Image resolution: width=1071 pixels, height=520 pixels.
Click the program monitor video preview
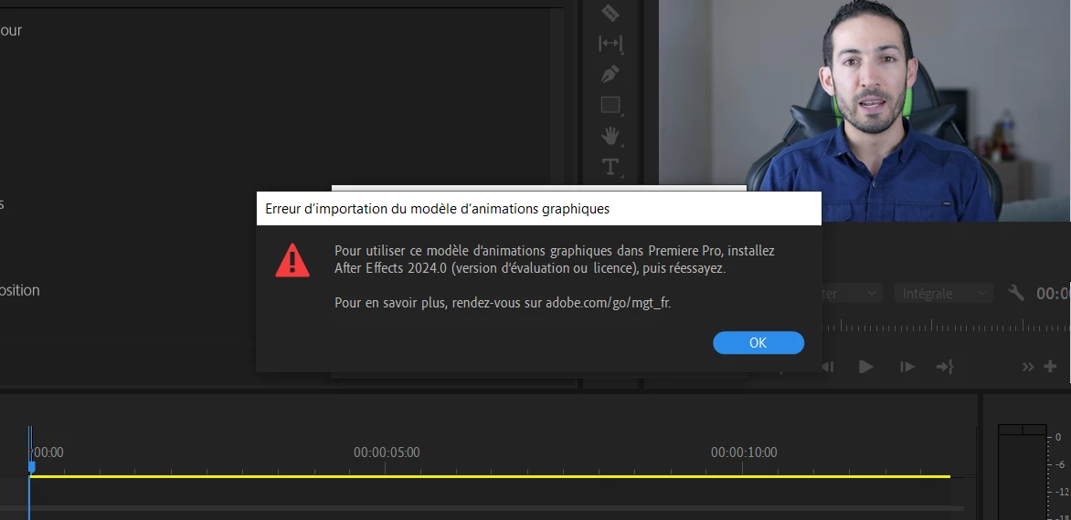coord(864,110)
